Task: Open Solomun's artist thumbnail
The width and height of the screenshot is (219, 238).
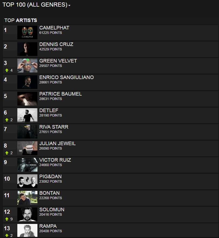Action: tap(27, 214)
